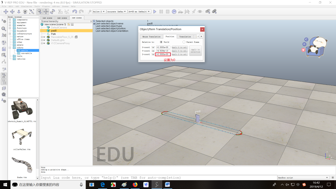Open the dt=50 ms time step dropdown

point(139,12)
